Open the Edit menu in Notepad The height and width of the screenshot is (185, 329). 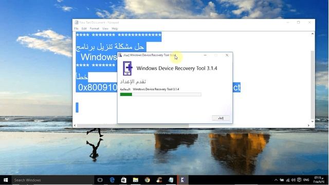(x=84, y=29)
